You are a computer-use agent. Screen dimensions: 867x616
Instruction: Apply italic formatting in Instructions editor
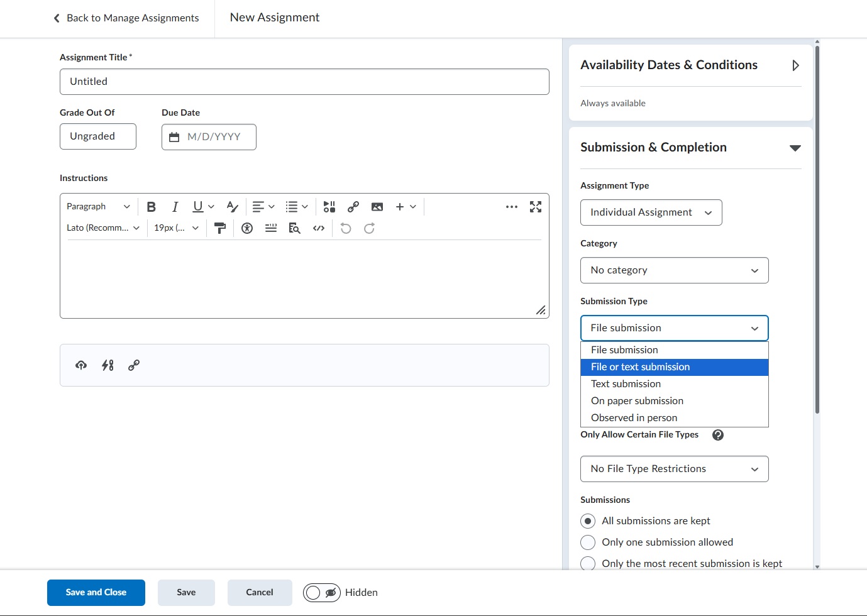tap(175, 207)
